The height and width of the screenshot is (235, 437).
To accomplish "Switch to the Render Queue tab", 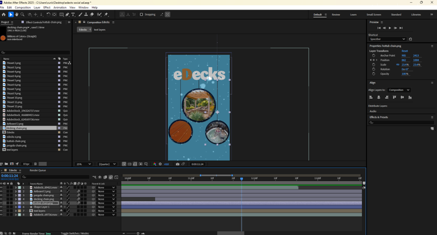I will coord(38,171).
